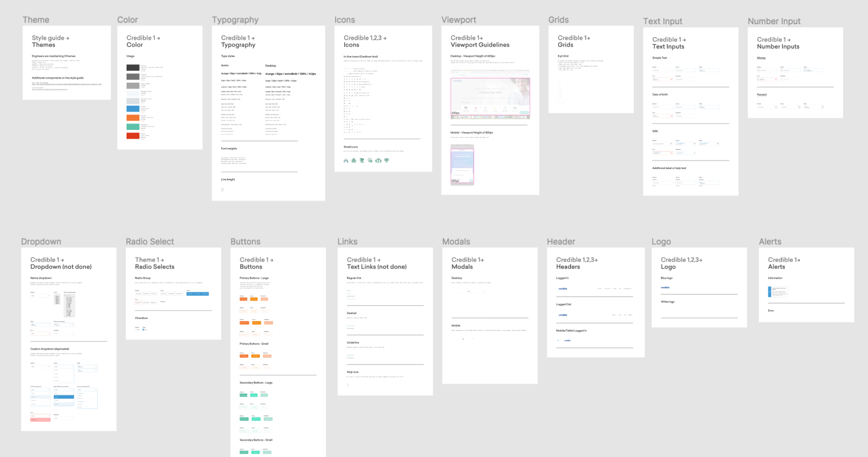
Task: Click the unchecked default checkbox in Radio Selects
Action: pos(137,329)
